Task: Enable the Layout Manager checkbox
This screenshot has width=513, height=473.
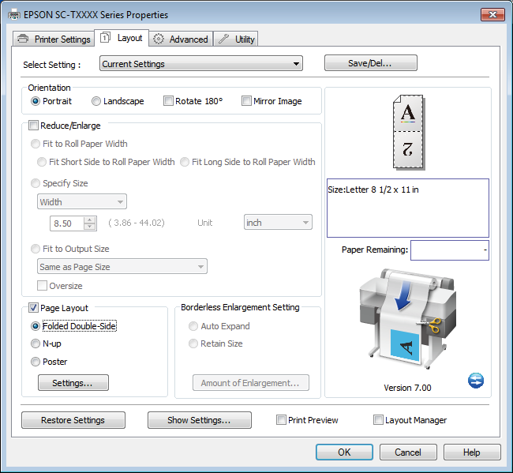Action: (x=410, y=420)
